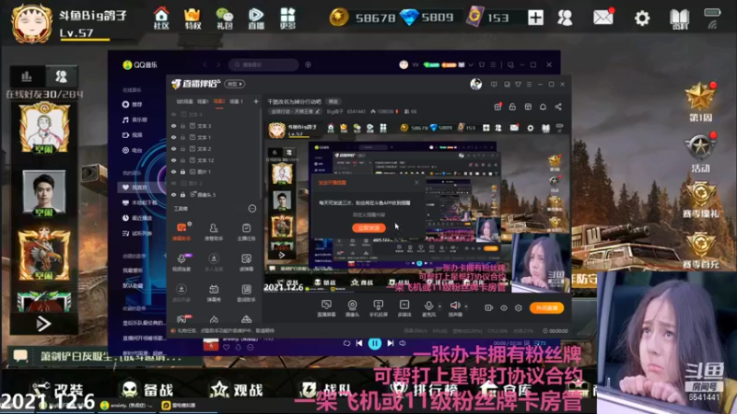The height and width of the screenshot is (414, 737).
Task: Open 礼包 in the game top bar
Action: (224, 17)
